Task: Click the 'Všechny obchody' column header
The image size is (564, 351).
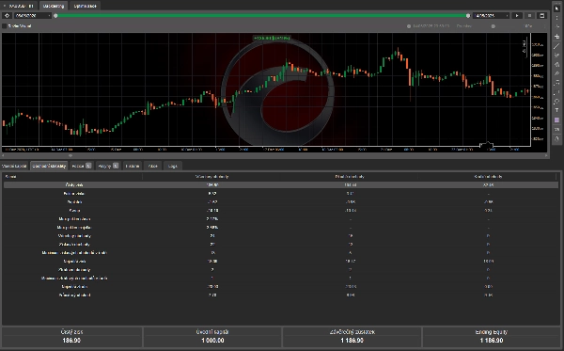Action: coord(211,176)
